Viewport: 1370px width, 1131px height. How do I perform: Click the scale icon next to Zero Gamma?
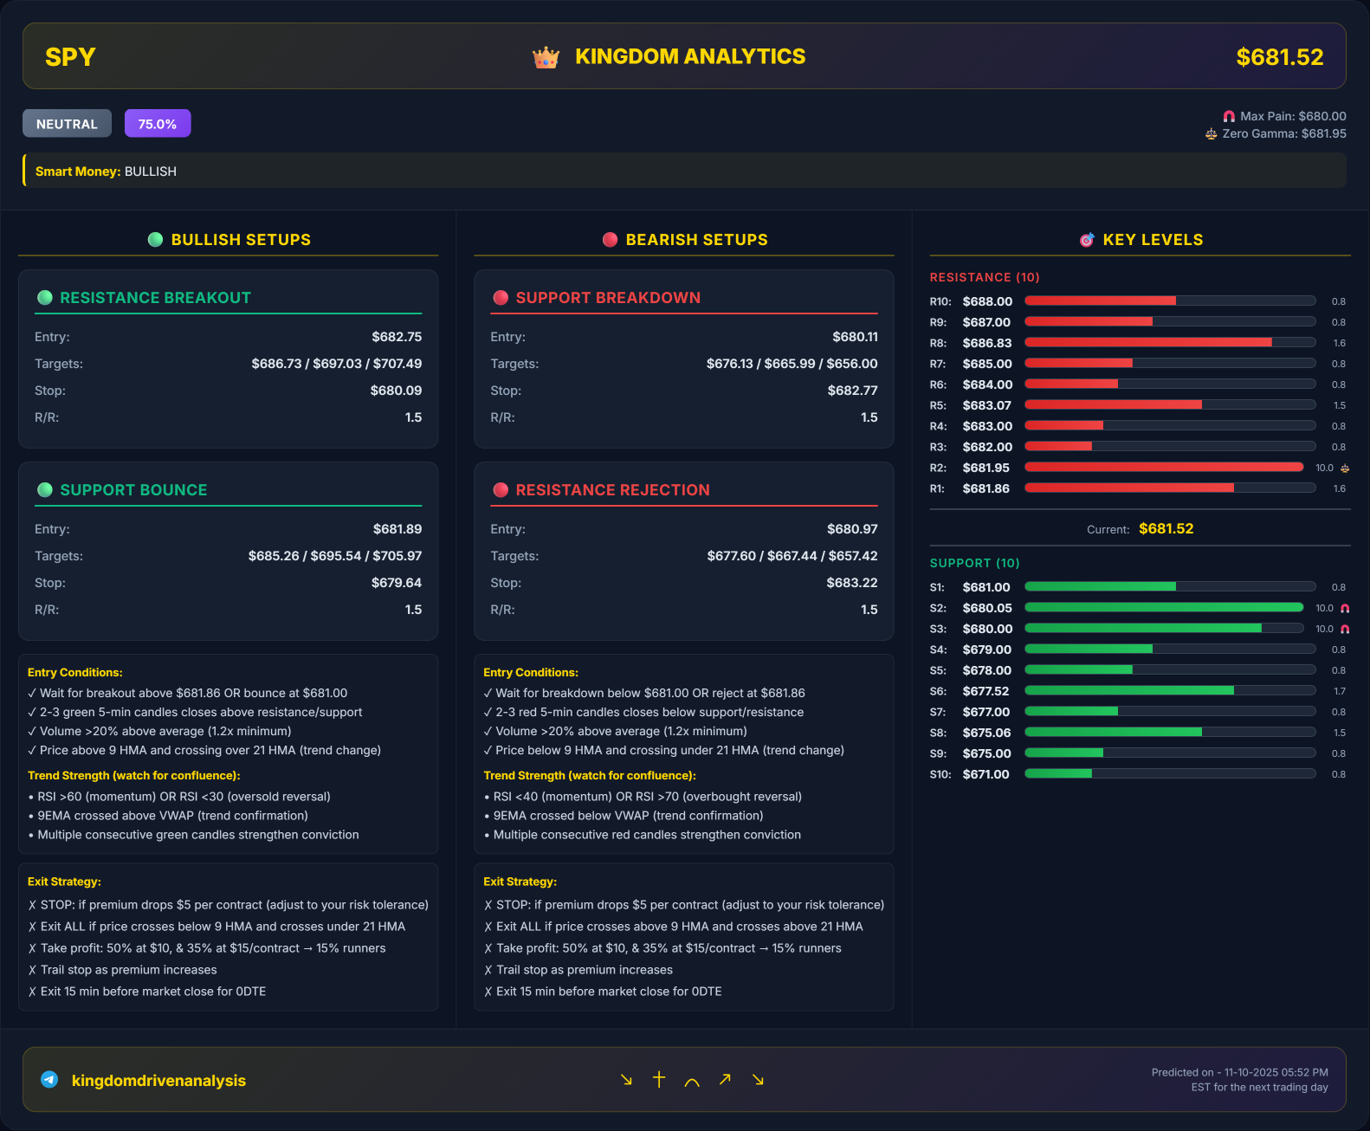click(x=1212, y=134)
